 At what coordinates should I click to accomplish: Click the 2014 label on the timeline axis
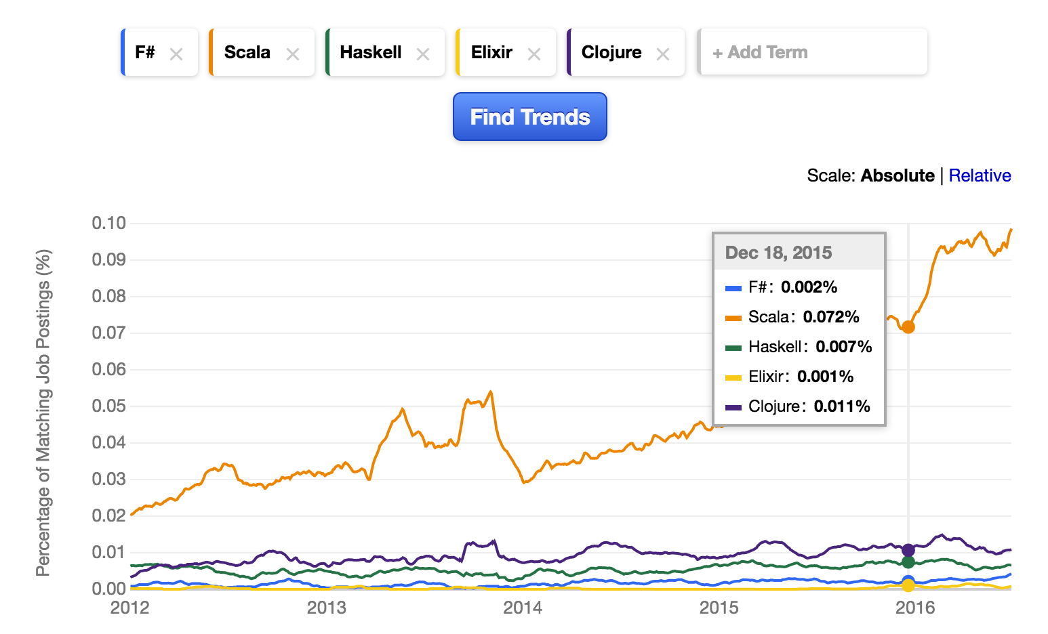(x=523, y=608)
